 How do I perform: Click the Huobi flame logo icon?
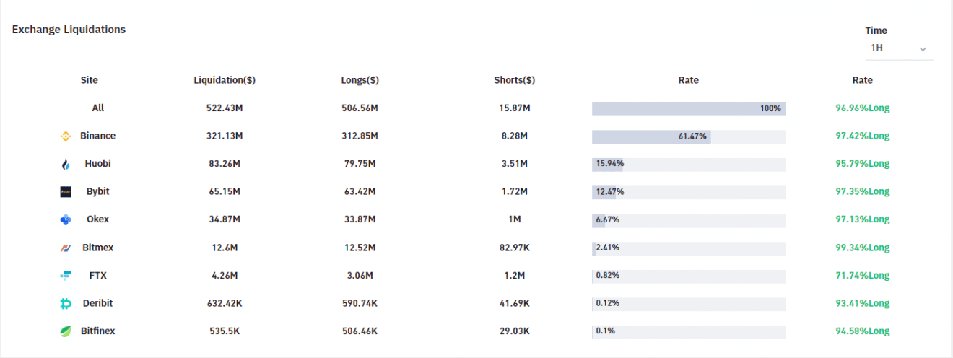point(66,164)
